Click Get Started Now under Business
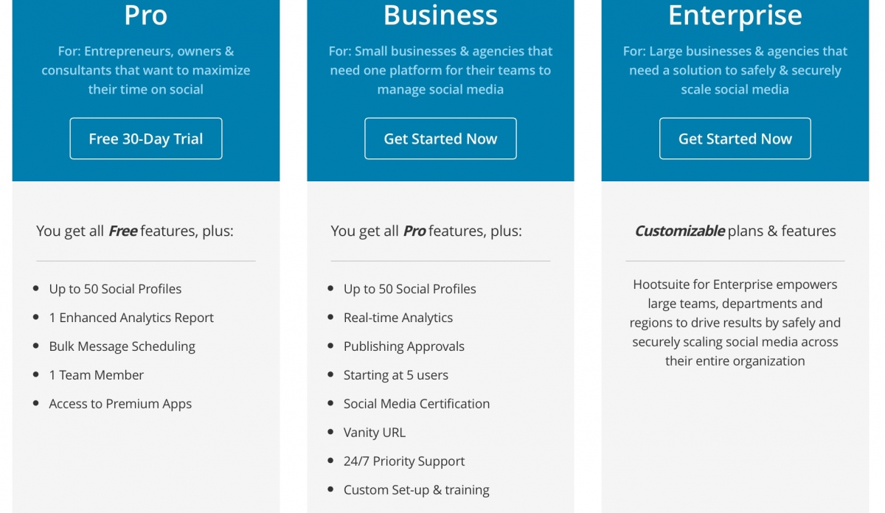Screen dimensions: 885x513 coord(440,138)
